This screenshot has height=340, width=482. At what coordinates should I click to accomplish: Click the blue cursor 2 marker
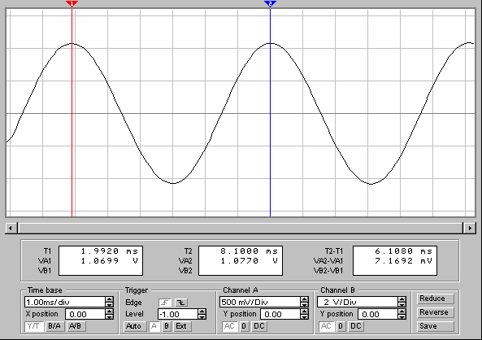click(270, 4)
